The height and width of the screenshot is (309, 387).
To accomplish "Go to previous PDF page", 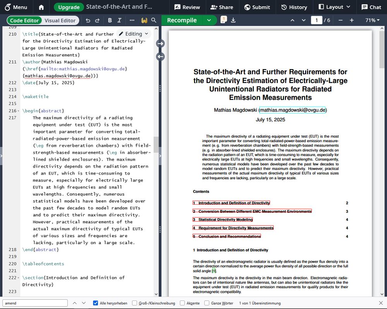I will (293, 20).
